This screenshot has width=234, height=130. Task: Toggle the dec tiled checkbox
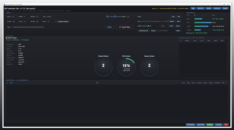(115, 16)
